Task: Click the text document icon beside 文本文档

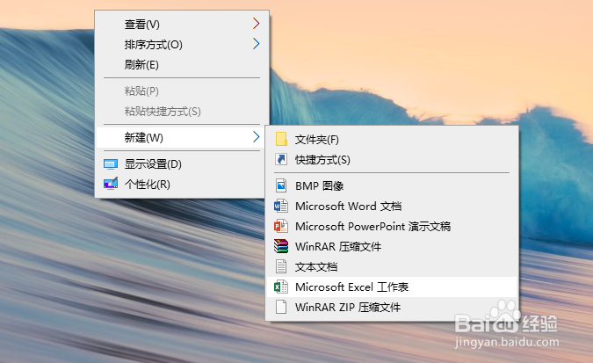Action: point(281,266)
